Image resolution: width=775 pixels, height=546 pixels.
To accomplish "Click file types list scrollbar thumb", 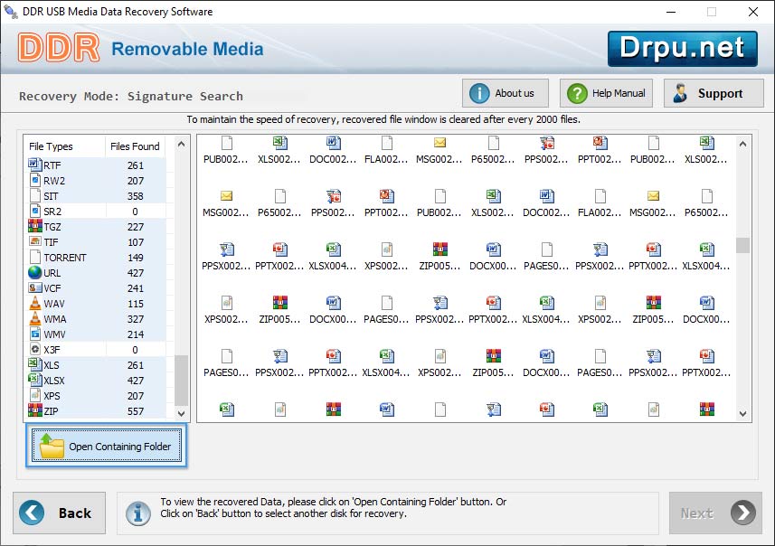I will click(182, 380).
